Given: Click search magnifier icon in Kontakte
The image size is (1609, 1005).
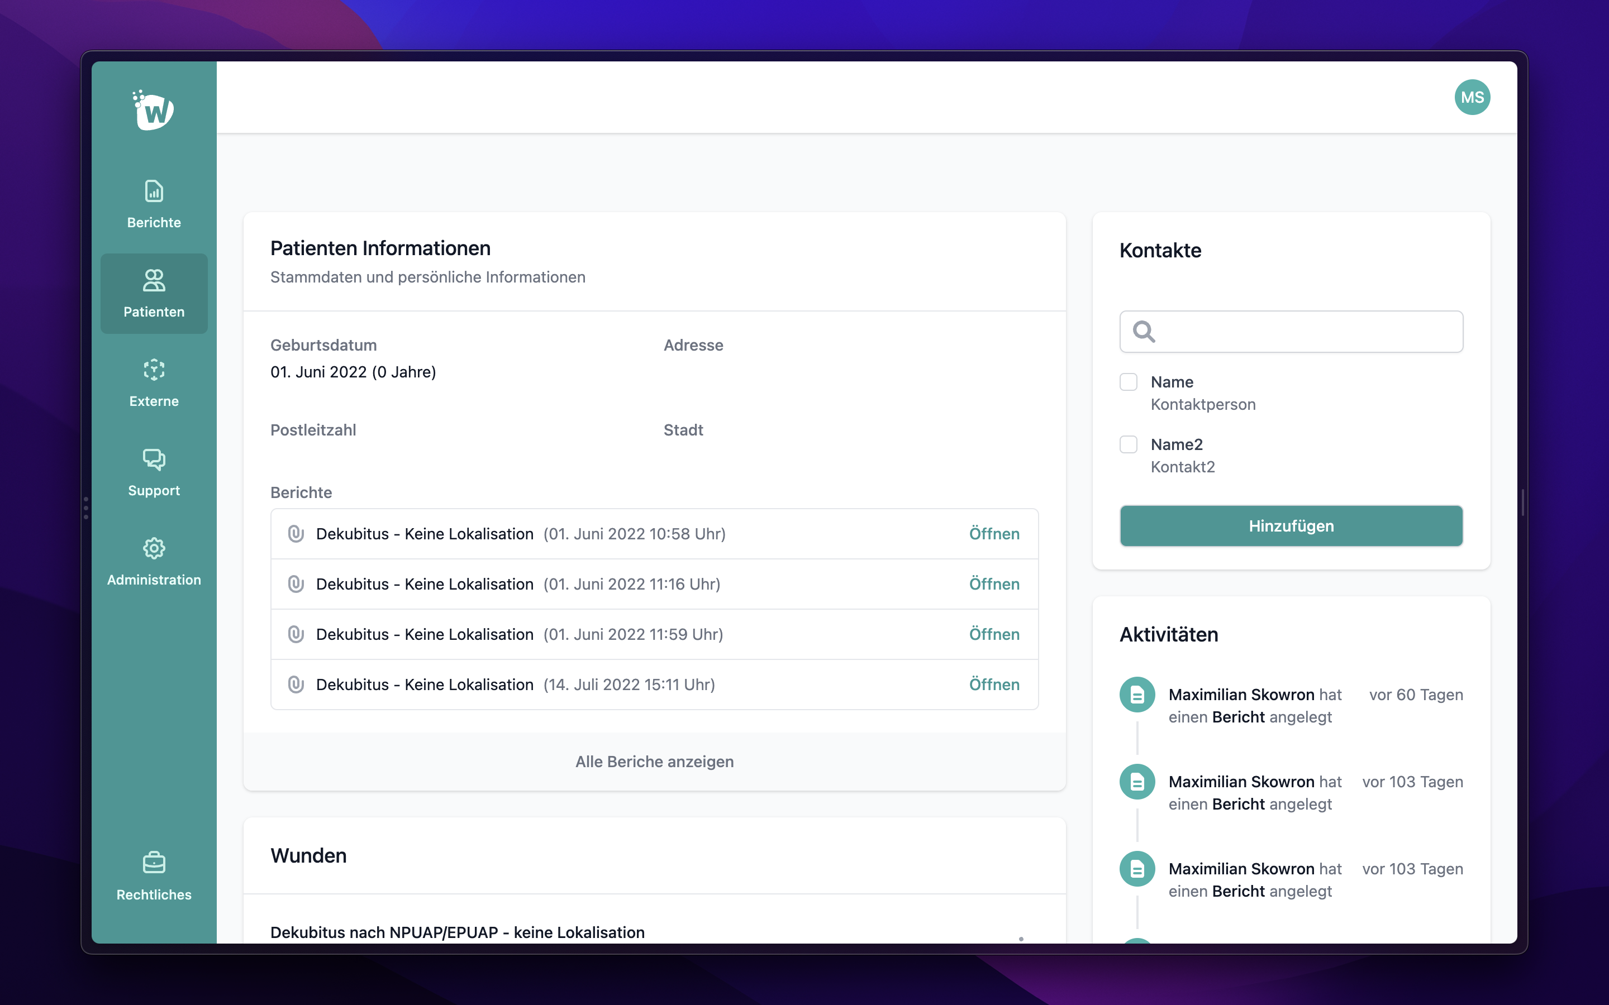Looking at the screenshot, I should [1144, 331].
